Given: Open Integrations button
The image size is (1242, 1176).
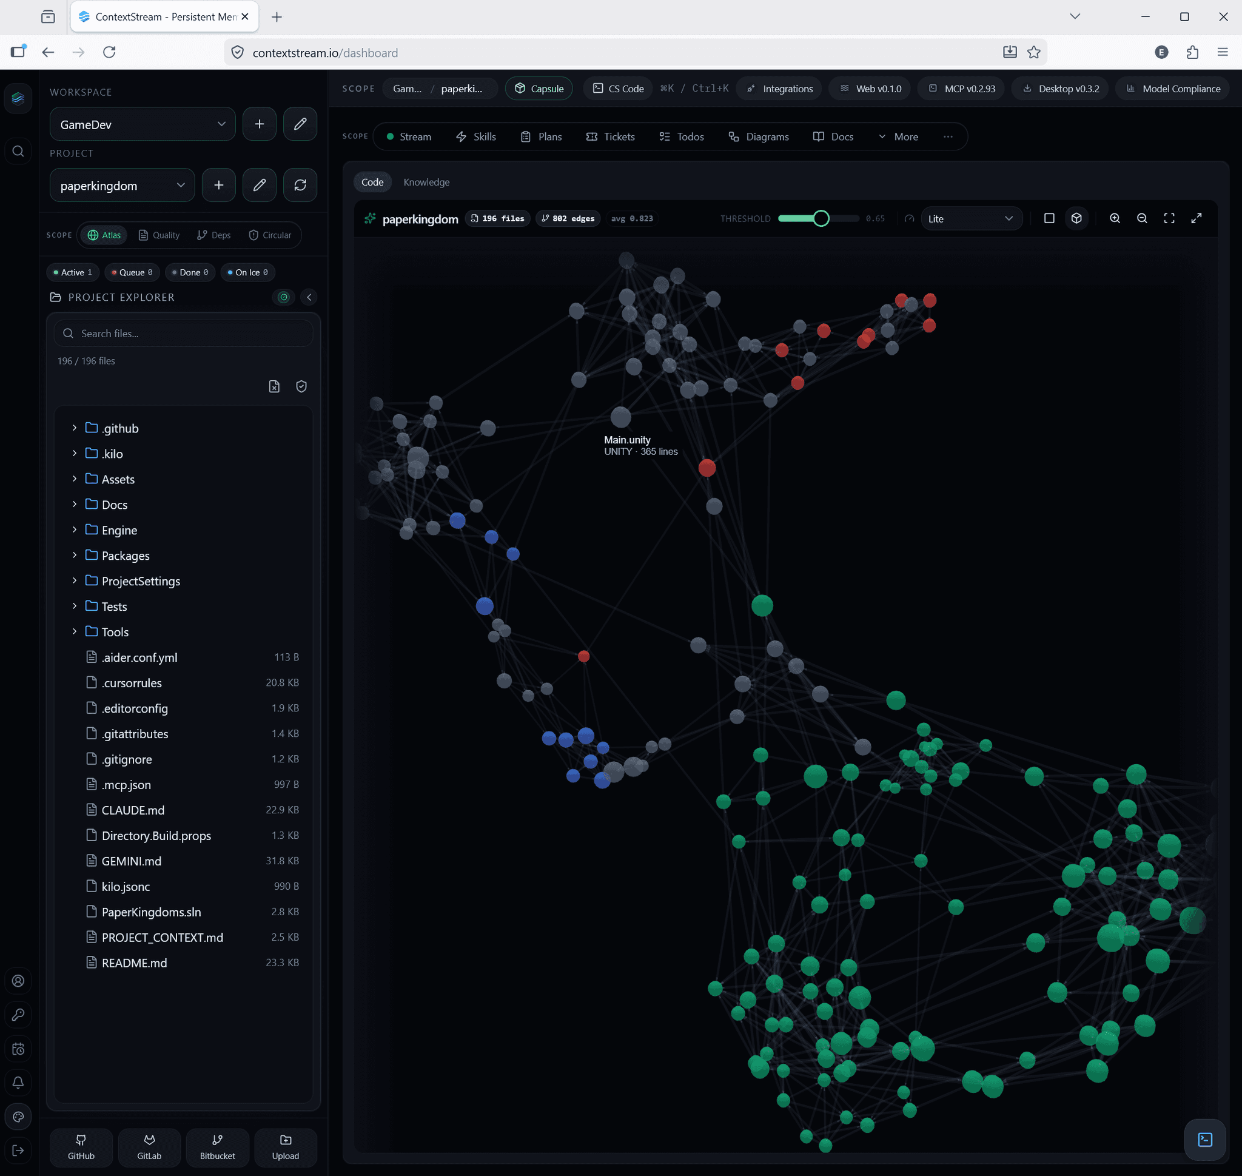Looking at the screenshot, I should coord(780,89).
